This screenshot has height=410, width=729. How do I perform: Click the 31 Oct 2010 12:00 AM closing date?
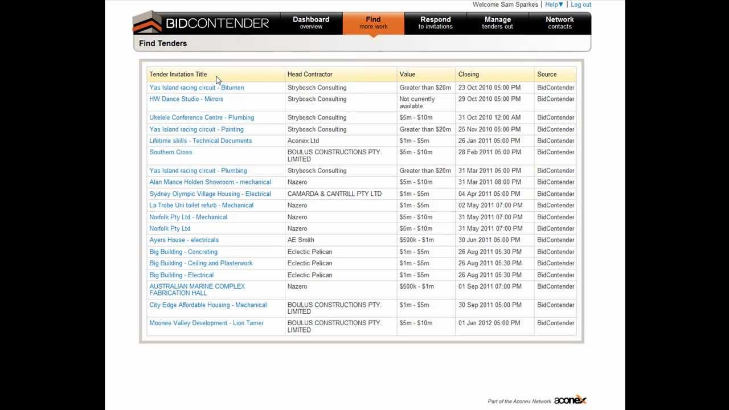489,118
